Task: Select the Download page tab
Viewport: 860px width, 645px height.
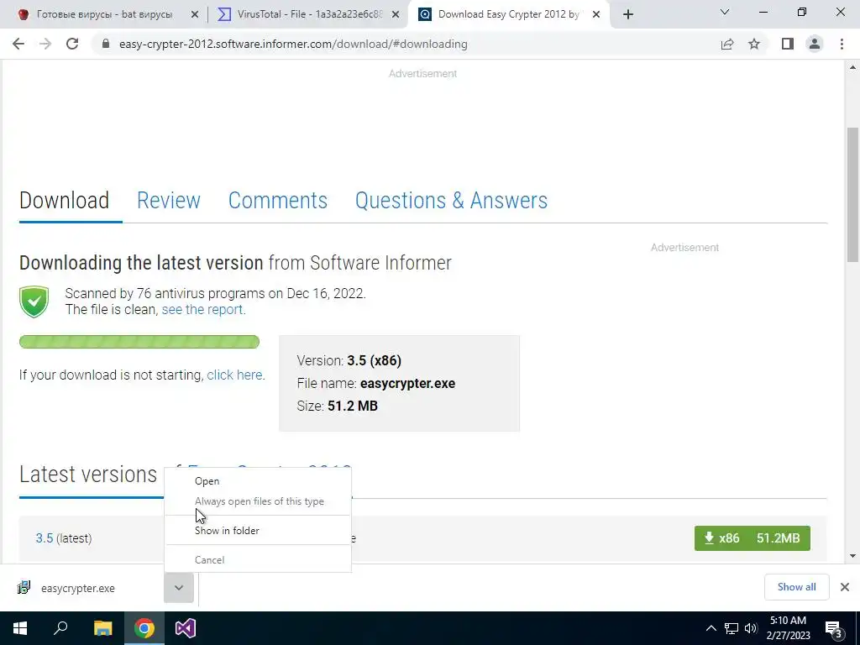Action: 64,201
